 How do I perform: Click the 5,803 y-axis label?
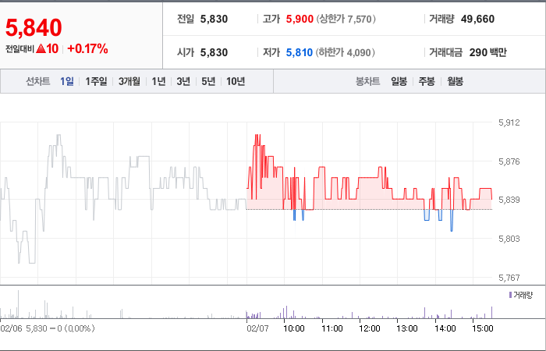[x=509, y=239]
